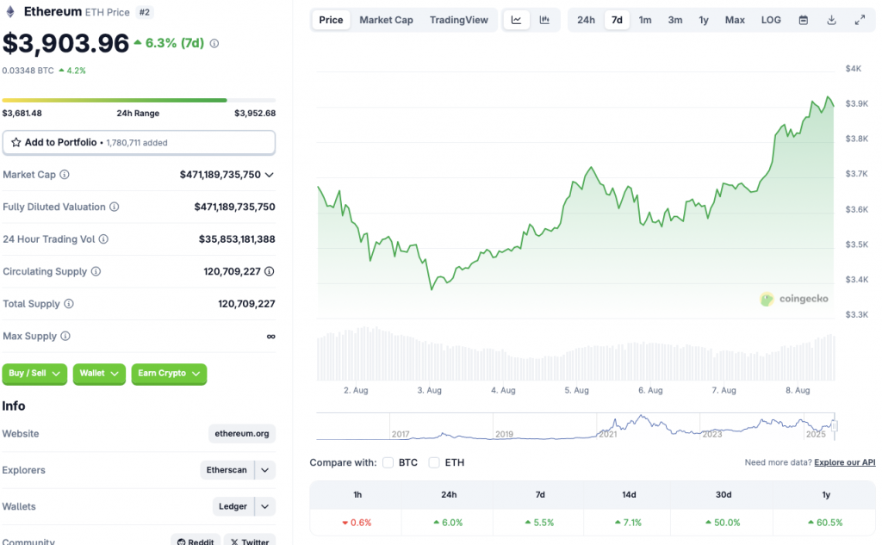Select 1m time range
This screenshot has width=882, height=545.
pos(644,20)
